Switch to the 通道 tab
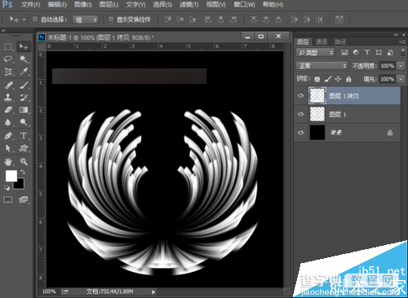 (322, 42)
